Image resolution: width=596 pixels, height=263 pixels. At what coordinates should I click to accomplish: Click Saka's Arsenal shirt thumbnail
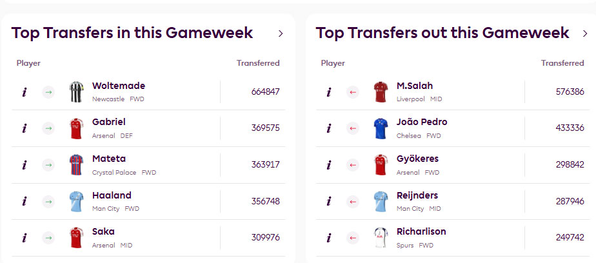(x=77, y=238)
